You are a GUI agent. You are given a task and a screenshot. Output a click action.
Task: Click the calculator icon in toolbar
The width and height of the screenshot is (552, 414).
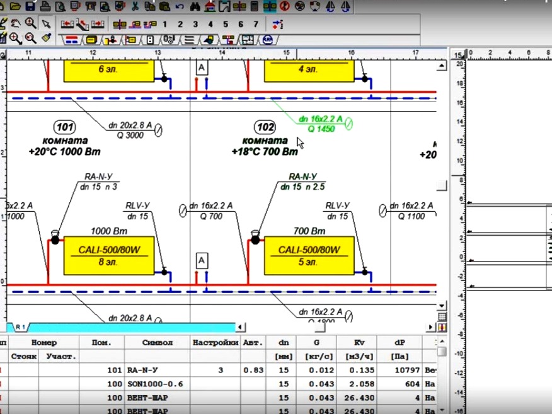tap(254, 7)
